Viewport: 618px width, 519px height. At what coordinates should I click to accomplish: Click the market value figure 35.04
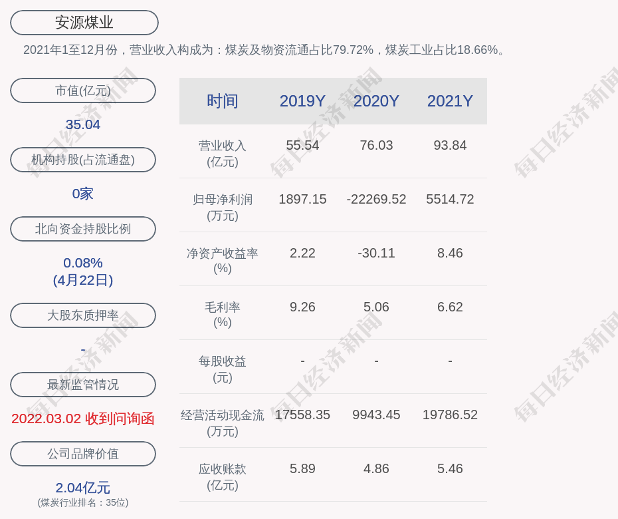[x=83, y=124]
